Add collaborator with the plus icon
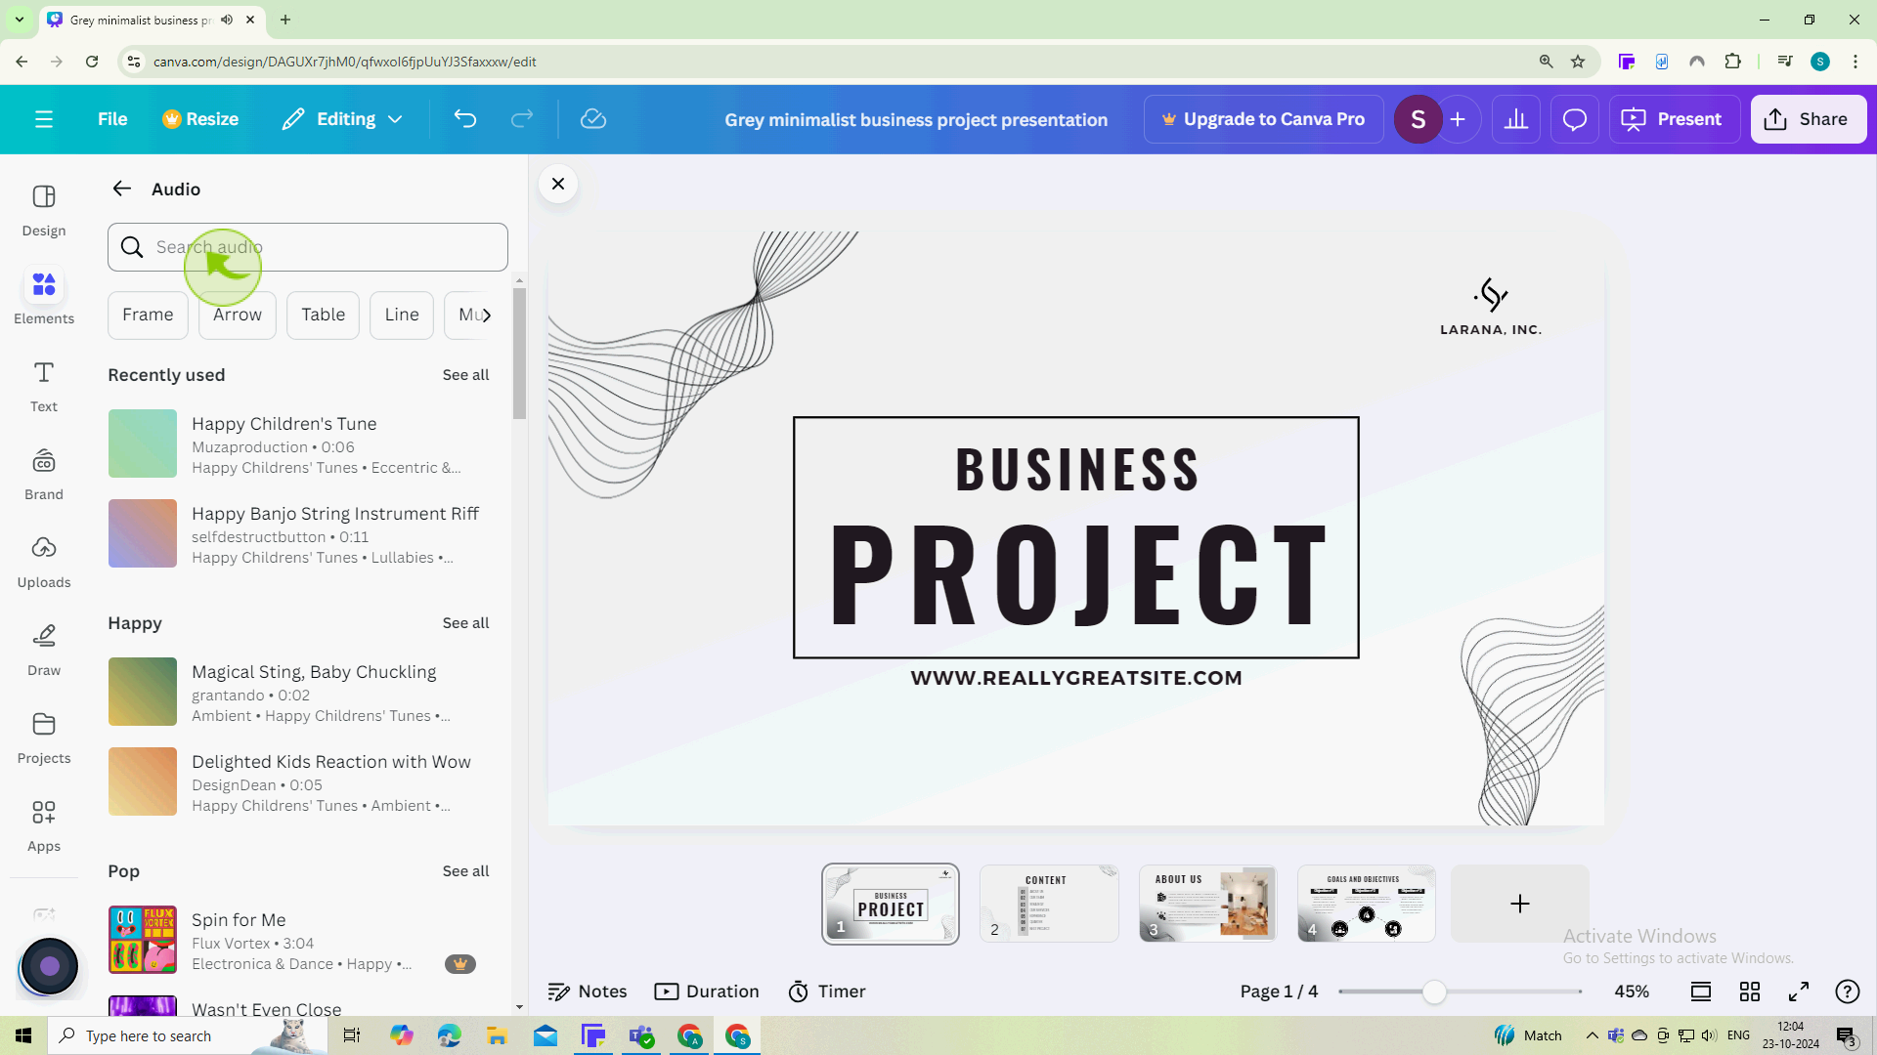 pos(1458,119)
